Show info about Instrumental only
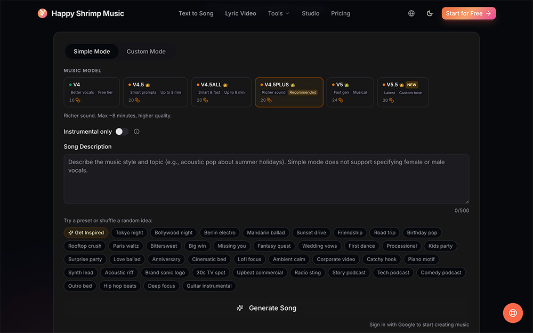Image resolution: width=533 pixels, height=333 pixels. pyautogui.click(x=136, y=132)
